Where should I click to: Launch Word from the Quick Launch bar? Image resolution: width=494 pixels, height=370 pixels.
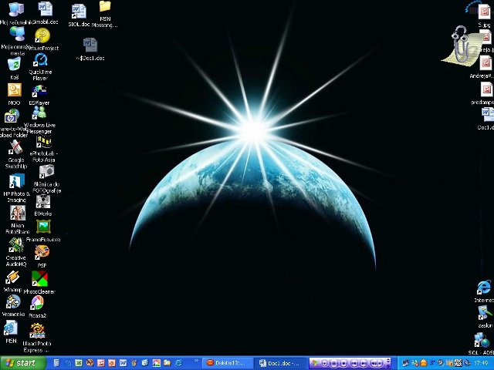pyautogui.click(x=123, y=363)
